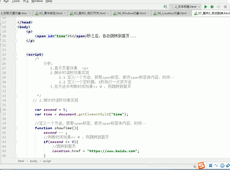Start debugging with the green bug icon
The width and height of the screenshot is (230, 170).
(212, 7)
